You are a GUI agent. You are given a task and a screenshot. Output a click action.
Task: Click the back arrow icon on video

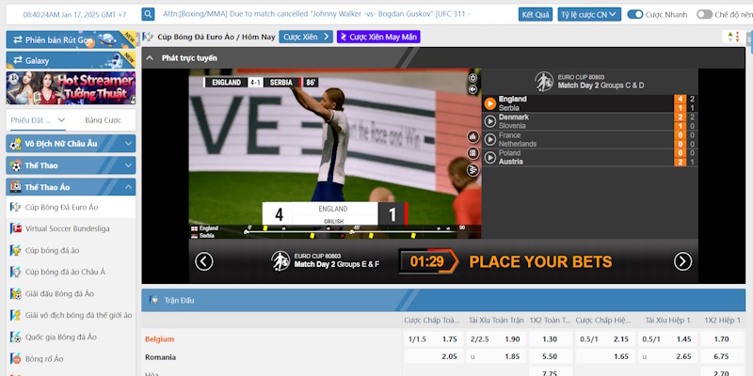[473, 89]
